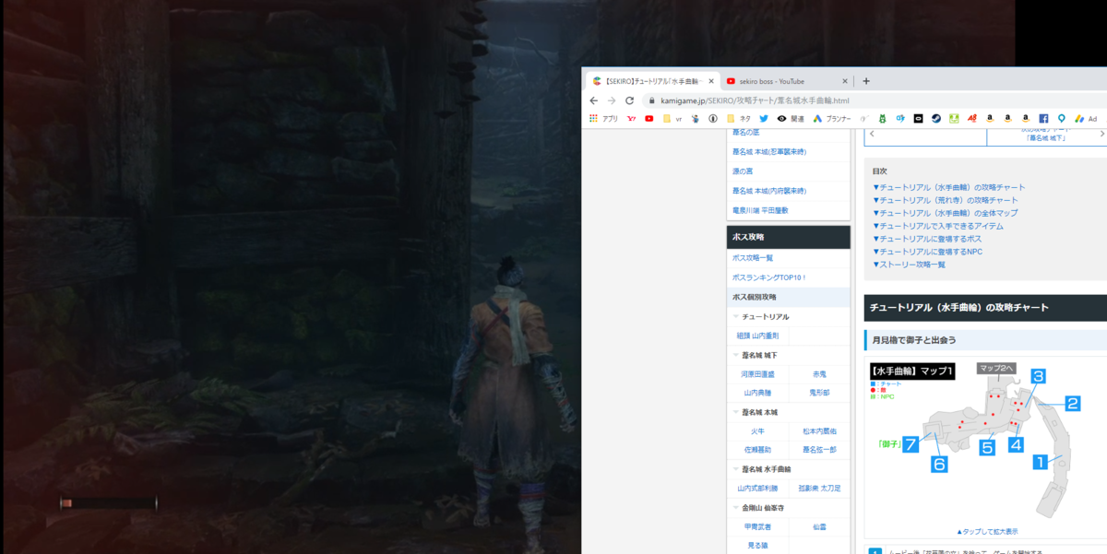Enlarge the 水手曲輪 マップ1 image
1107x554 pixels.
[x=986, y=532]
